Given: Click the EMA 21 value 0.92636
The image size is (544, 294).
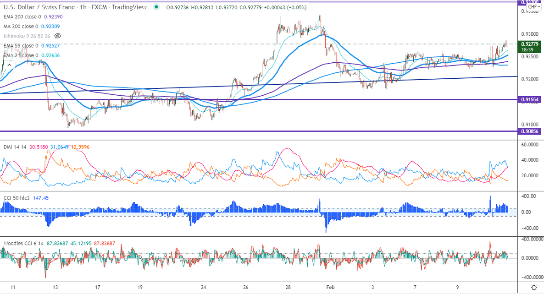Looking at the screenshot, I should coord(50,55).
